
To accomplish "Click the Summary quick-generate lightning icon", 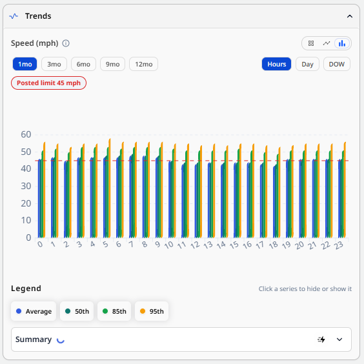I will click(x=321, y=339).
